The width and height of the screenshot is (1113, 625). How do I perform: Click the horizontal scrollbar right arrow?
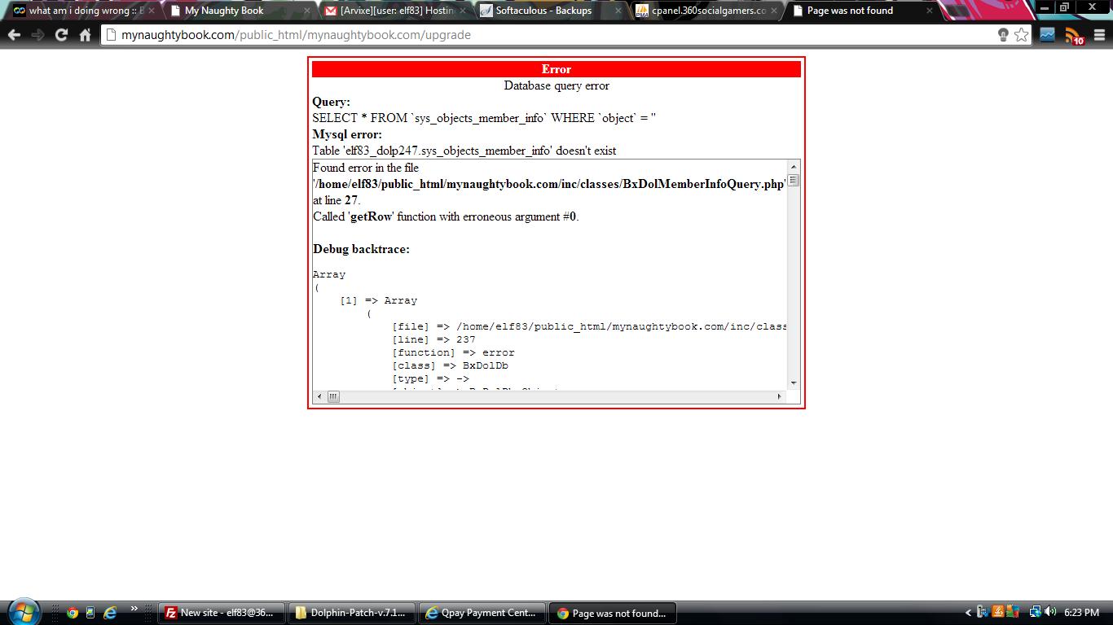coord(779,396)
